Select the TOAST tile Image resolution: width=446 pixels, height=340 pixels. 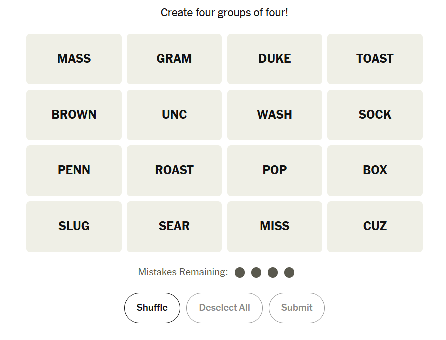[375, 59]
